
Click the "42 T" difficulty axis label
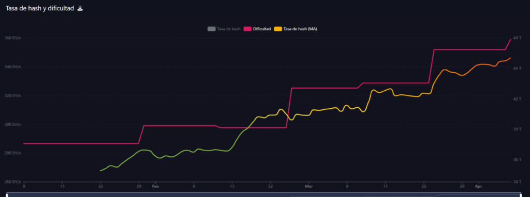point(518,98)
